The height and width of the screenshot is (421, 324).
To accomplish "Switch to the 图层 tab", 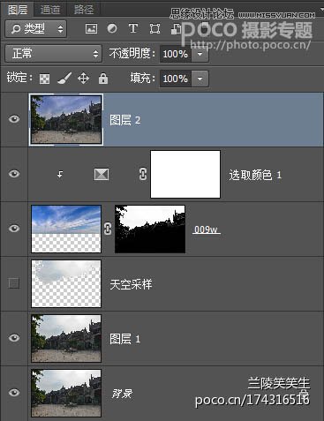I will tap(18, 9).
